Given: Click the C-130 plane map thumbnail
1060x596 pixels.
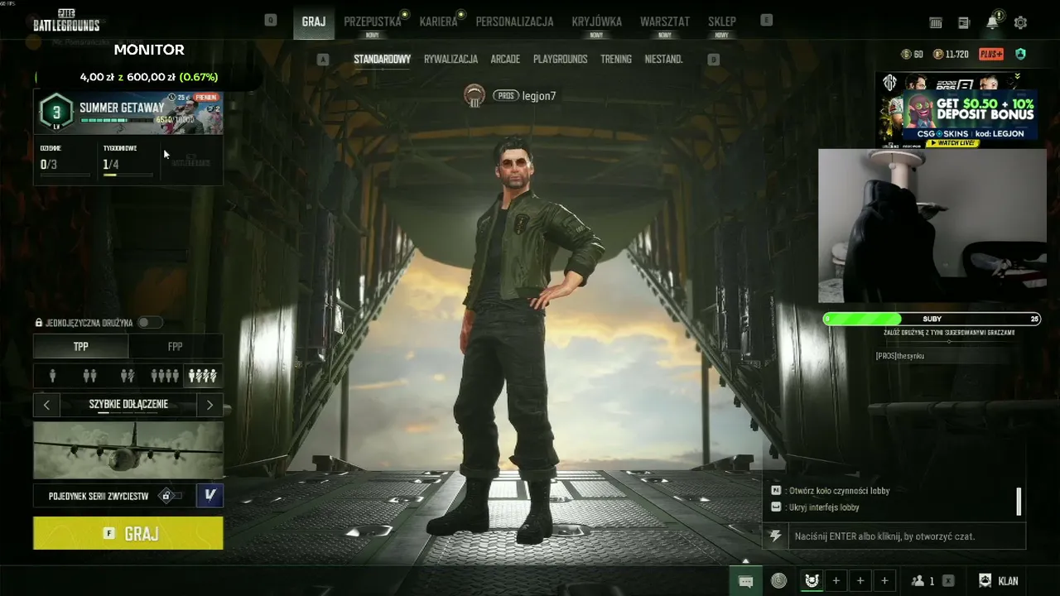Looking at the screenshot, I should click(128, 450).
